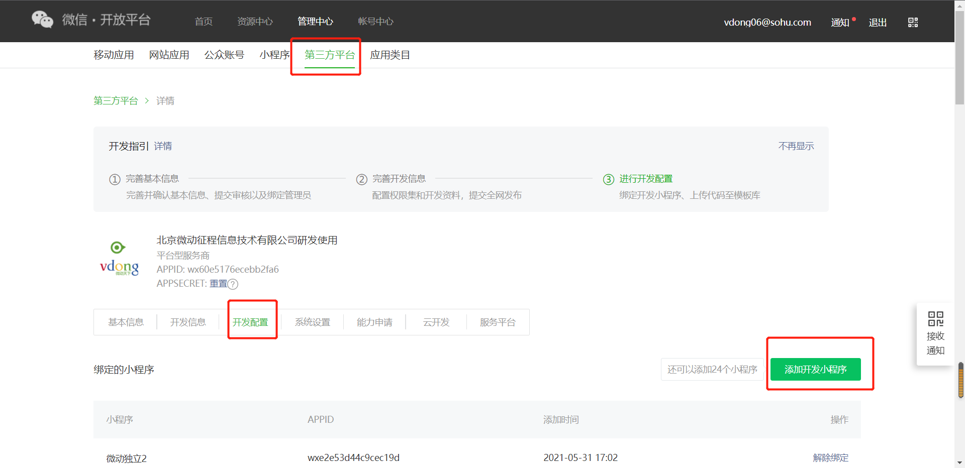The image size is (965, 468).
Task: Open the 基本信息 tab
Action: click(x=126, y=322)
